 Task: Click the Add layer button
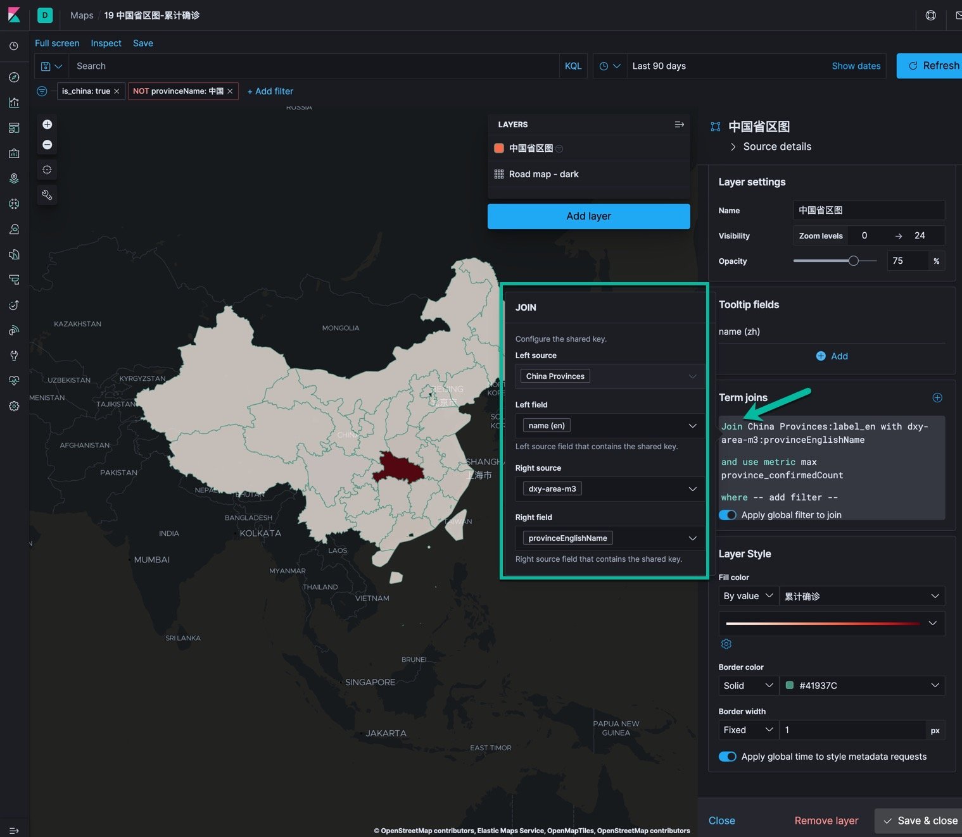tap(588, 216)
